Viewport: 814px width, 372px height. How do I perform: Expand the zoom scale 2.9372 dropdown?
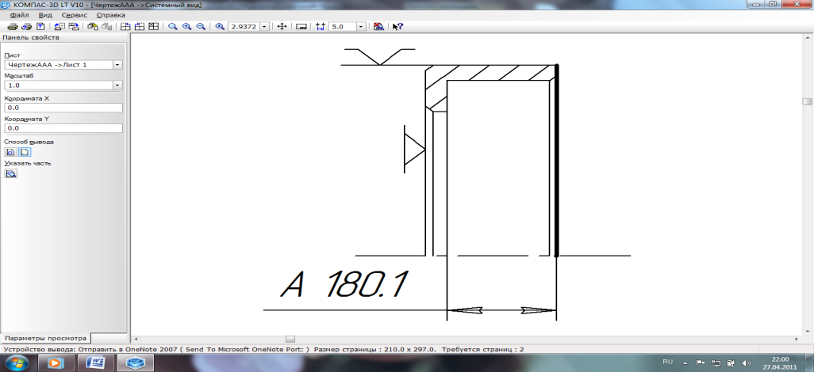pos(264,26)
